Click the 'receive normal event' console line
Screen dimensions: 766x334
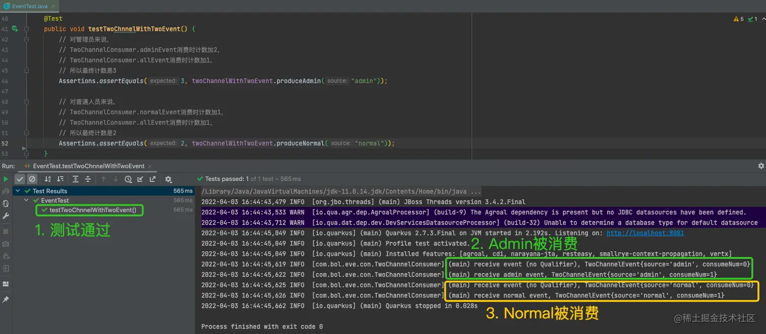[x=463, y=295]
